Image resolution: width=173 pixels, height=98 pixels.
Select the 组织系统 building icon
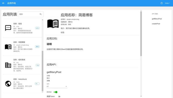pyautogui.click(x=8, y=65)
